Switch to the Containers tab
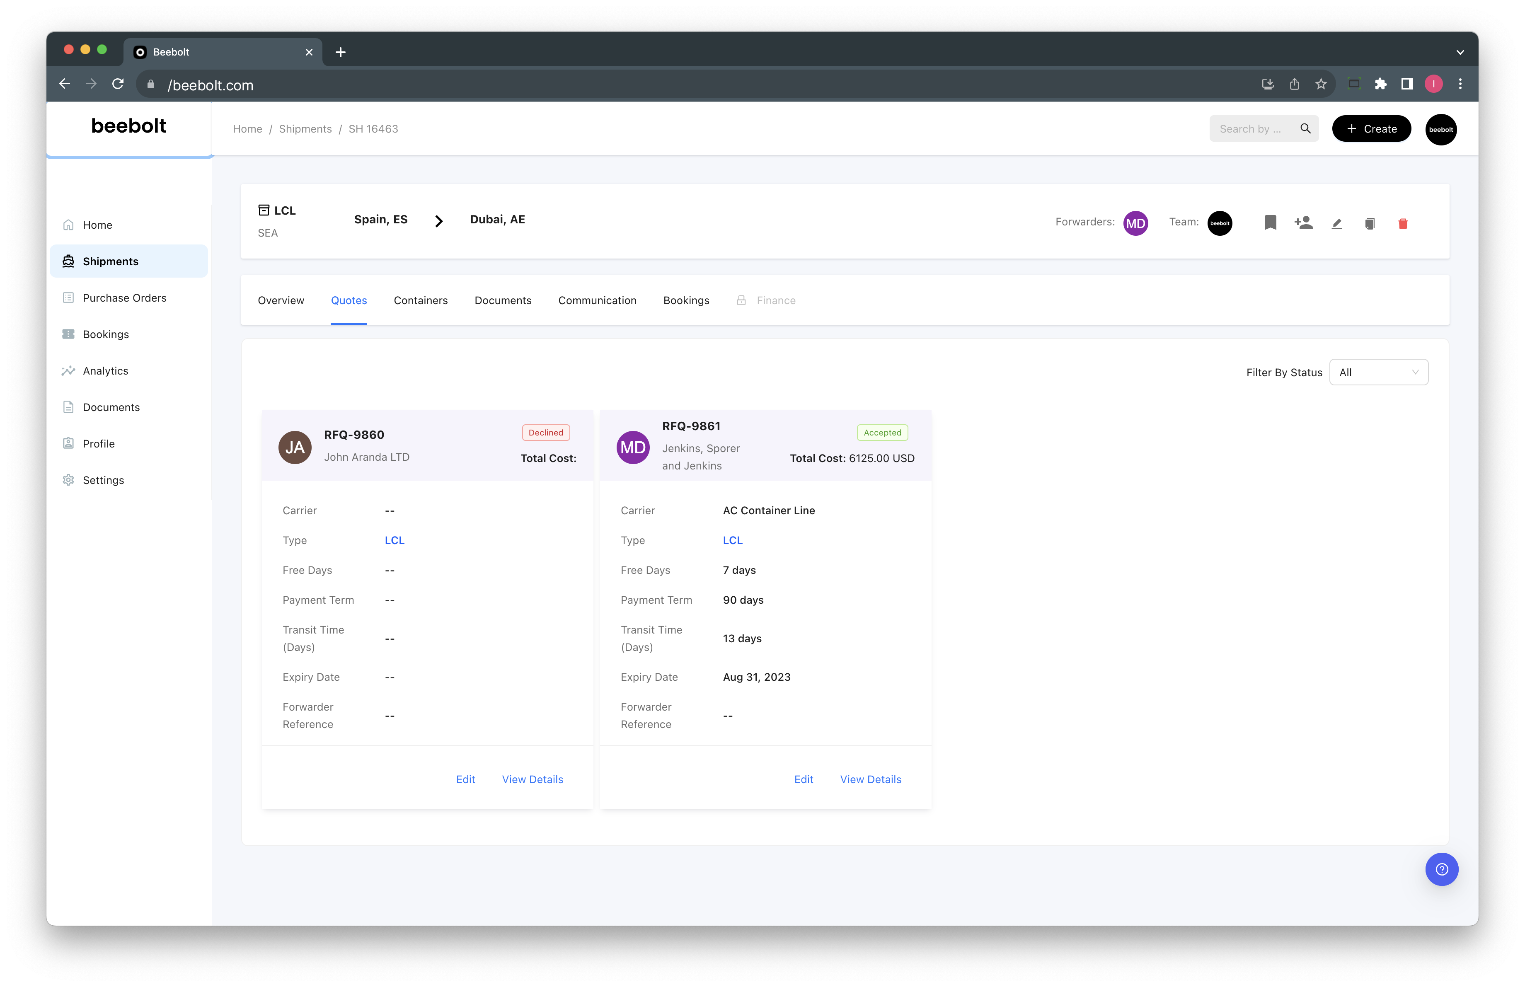The image size is (1525, 987). (420, 300)
